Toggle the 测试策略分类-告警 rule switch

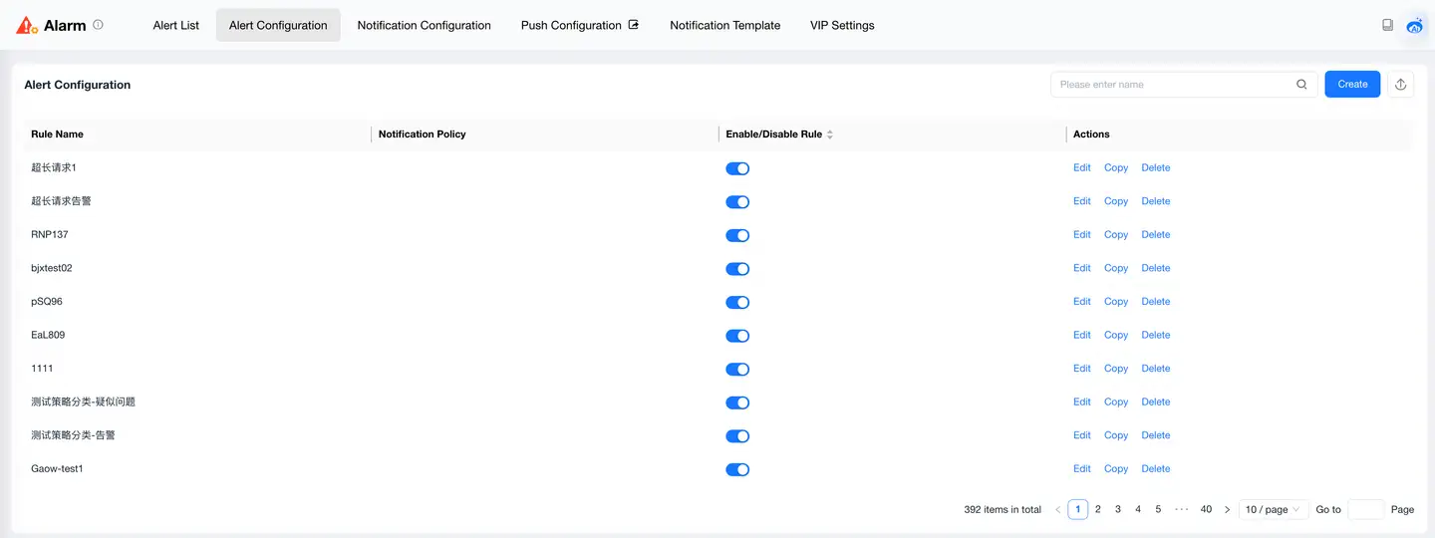click(737, 436)
